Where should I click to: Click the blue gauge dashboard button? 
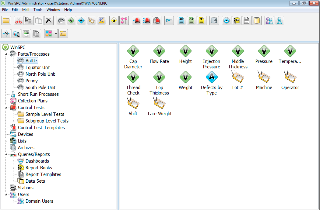click(227, 21)
